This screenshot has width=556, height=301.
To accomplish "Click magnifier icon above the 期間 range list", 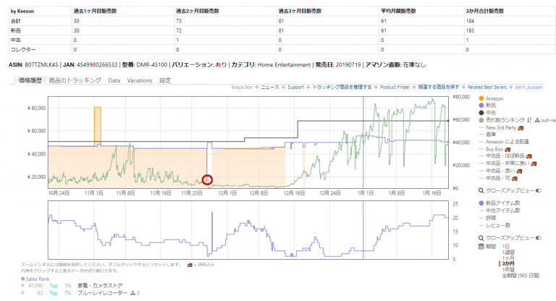I will 481,237.
